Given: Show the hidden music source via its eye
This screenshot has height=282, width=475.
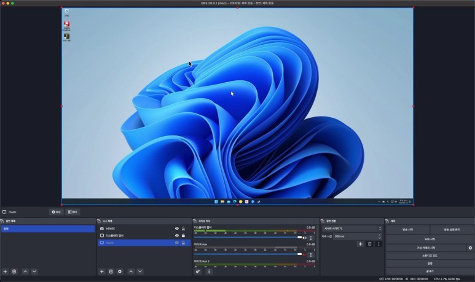Looking at the screenshot, I should 177,243.
